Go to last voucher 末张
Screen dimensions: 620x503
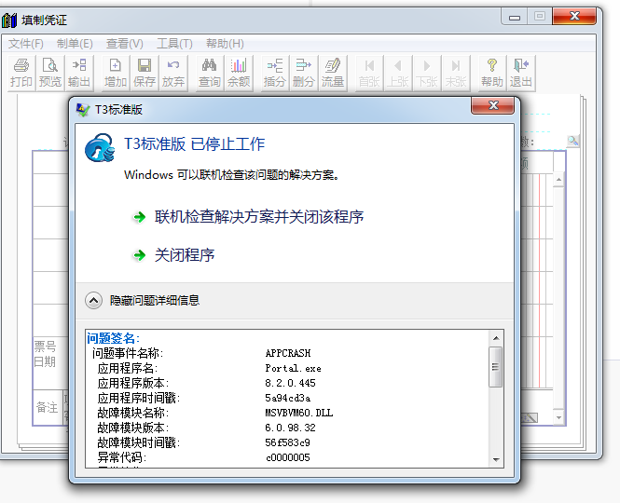[456, 73]
